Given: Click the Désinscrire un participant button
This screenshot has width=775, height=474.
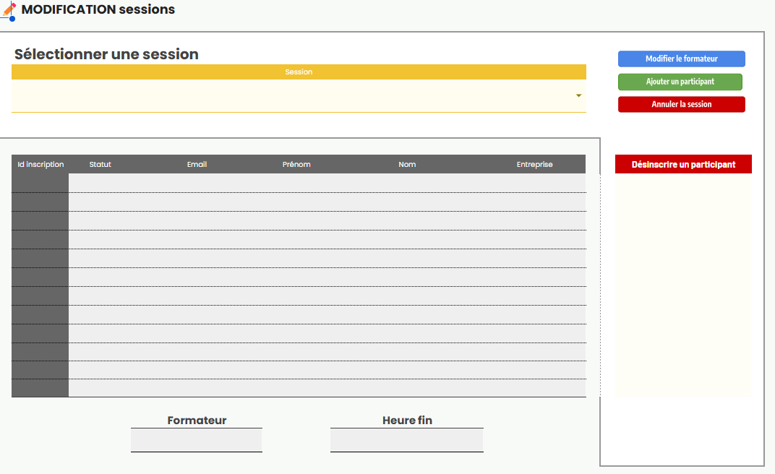Looking at the screenshot, I should tap(683, 165).
